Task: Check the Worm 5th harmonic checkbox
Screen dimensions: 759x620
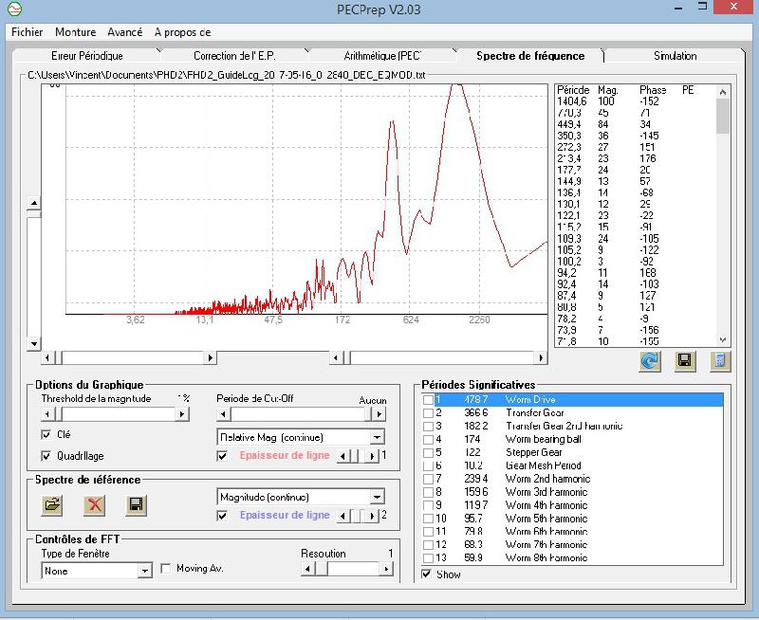Action: coord(428,519)
